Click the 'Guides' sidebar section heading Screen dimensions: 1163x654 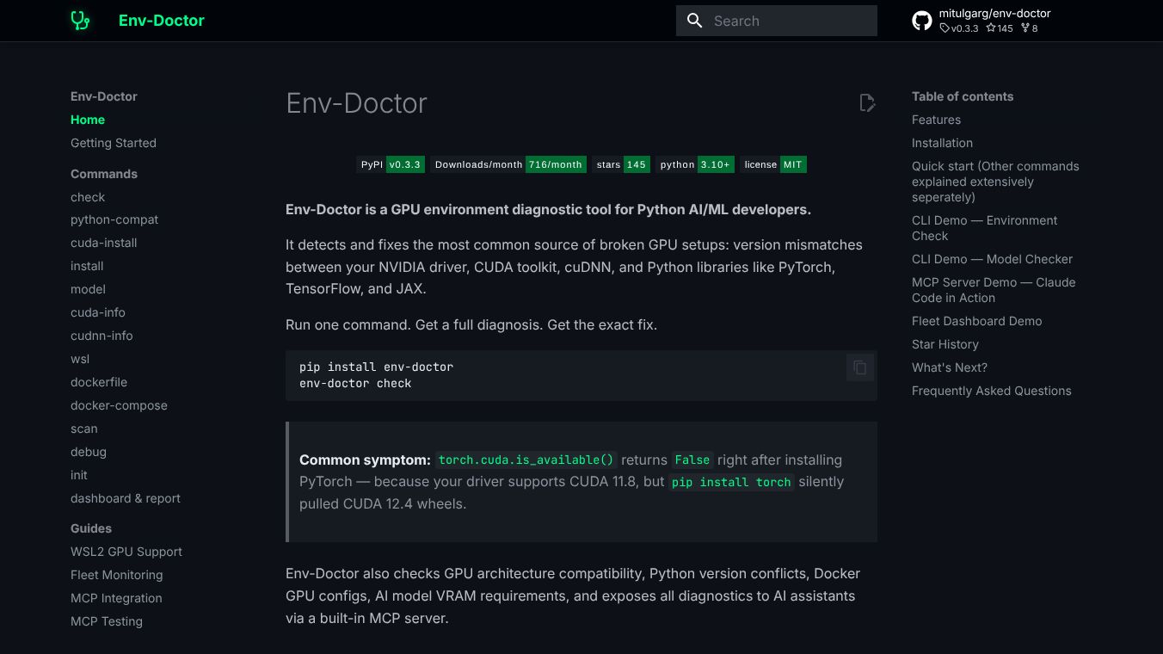(x=91, y=528)
